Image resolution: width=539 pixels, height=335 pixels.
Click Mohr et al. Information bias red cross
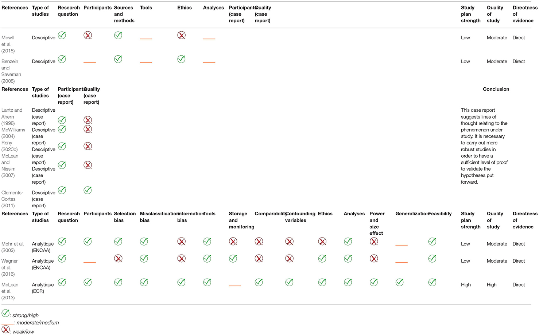click(x=181, y=242)
